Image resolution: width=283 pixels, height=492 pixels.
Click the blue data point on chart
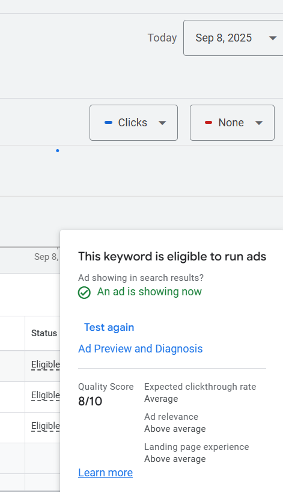pyautogui.click(x=57, y=150)
